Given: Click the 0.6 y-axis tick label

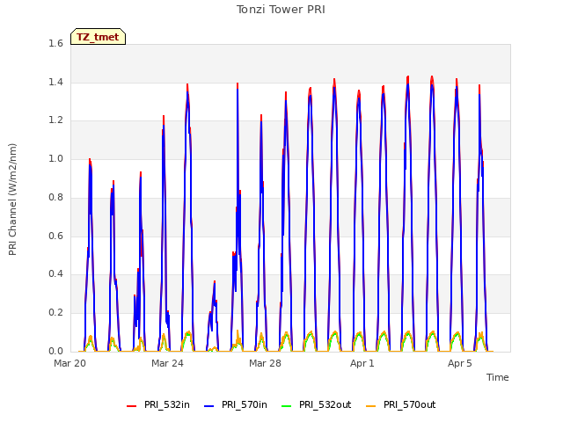Looking at the screenshot, I should click(x=55, y=236).
